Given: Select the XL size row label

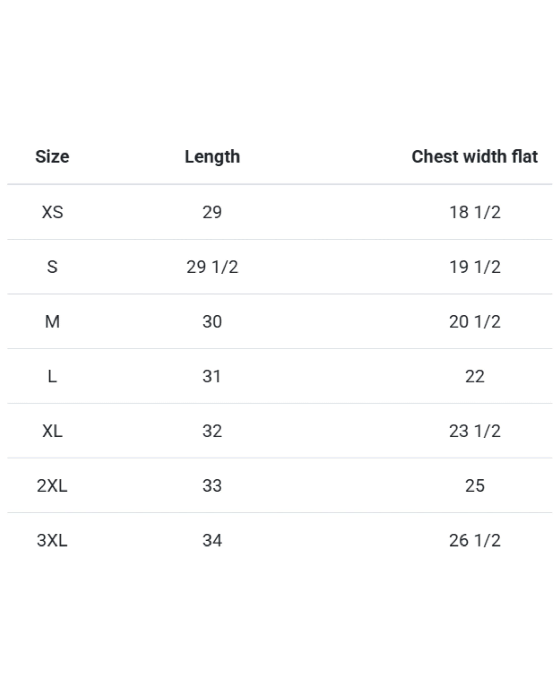Looking at the screenshot, I should [x=52, y=431].
